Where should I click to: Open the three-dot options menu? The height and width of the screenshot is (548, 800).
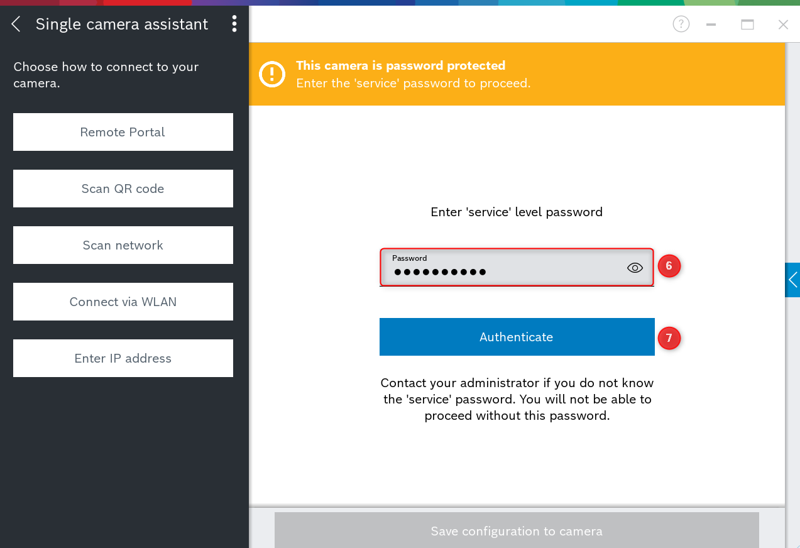(x=234, y=25)
